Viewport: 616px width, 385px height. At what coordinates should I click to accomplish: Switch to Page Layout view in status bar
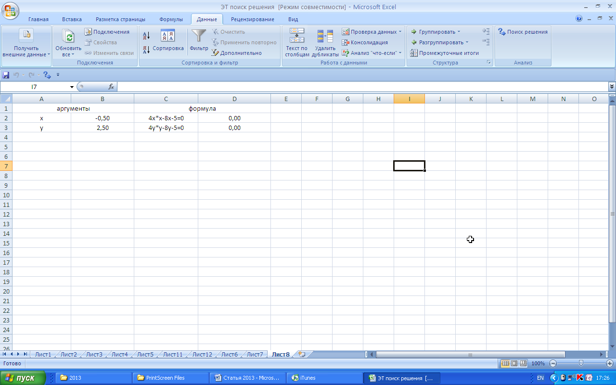pyautogui.click(x=514, y=363)
